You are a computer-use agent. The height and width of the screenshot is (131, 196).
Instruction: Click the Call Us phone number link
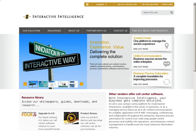(127, 4)
